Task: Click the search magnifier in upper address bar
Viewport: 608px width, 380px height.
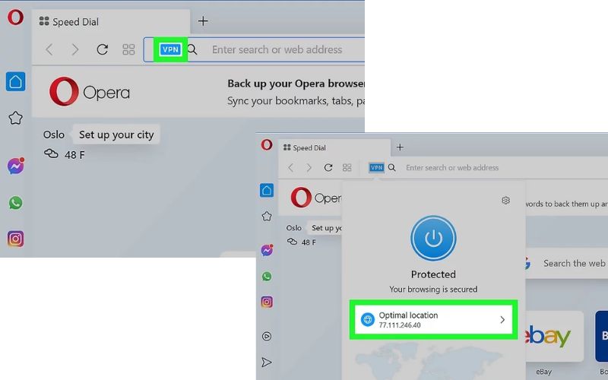Action: pyautogui.click(x=192, y=49)
